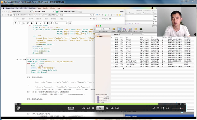Open Relations view in Sequel Pro
197x120 pixels.
(x=125, y=30)
